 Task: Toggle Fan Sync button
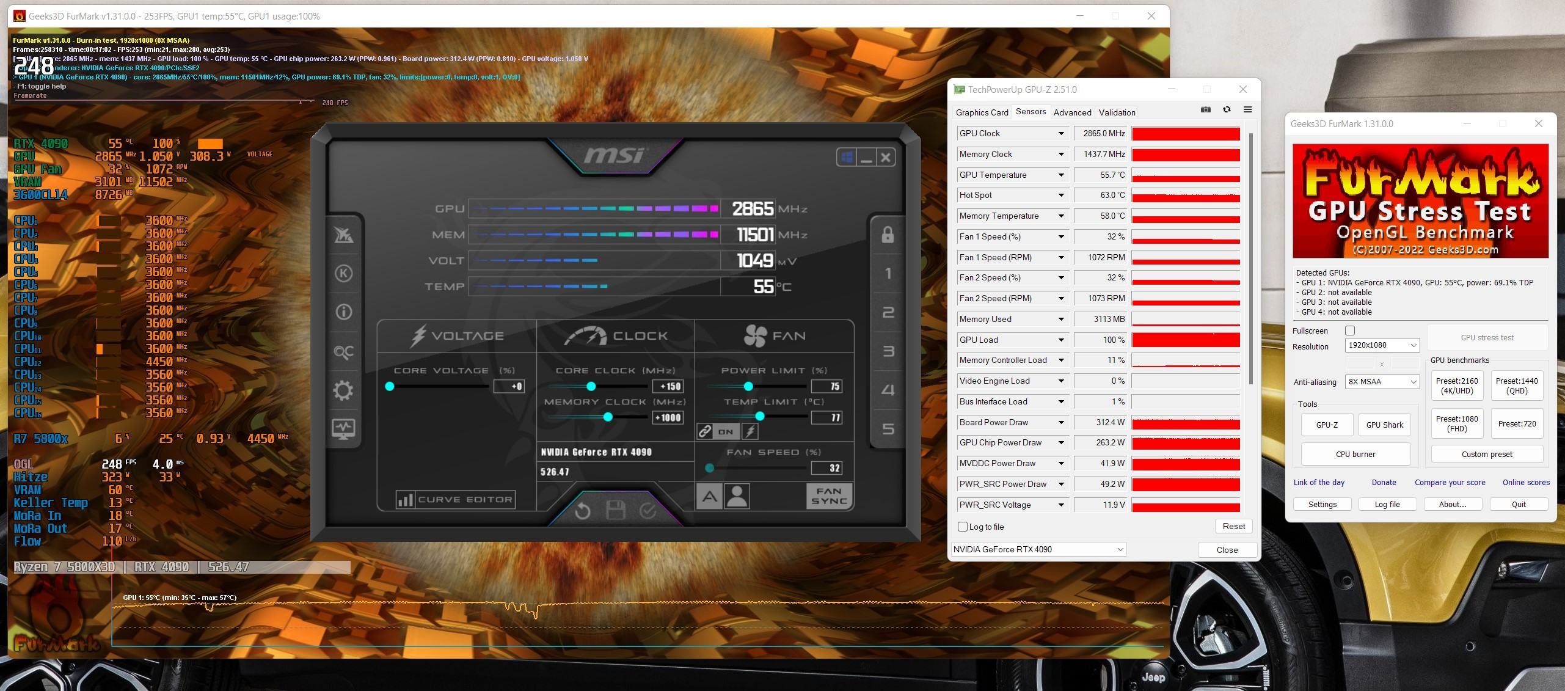click(829, 496)
